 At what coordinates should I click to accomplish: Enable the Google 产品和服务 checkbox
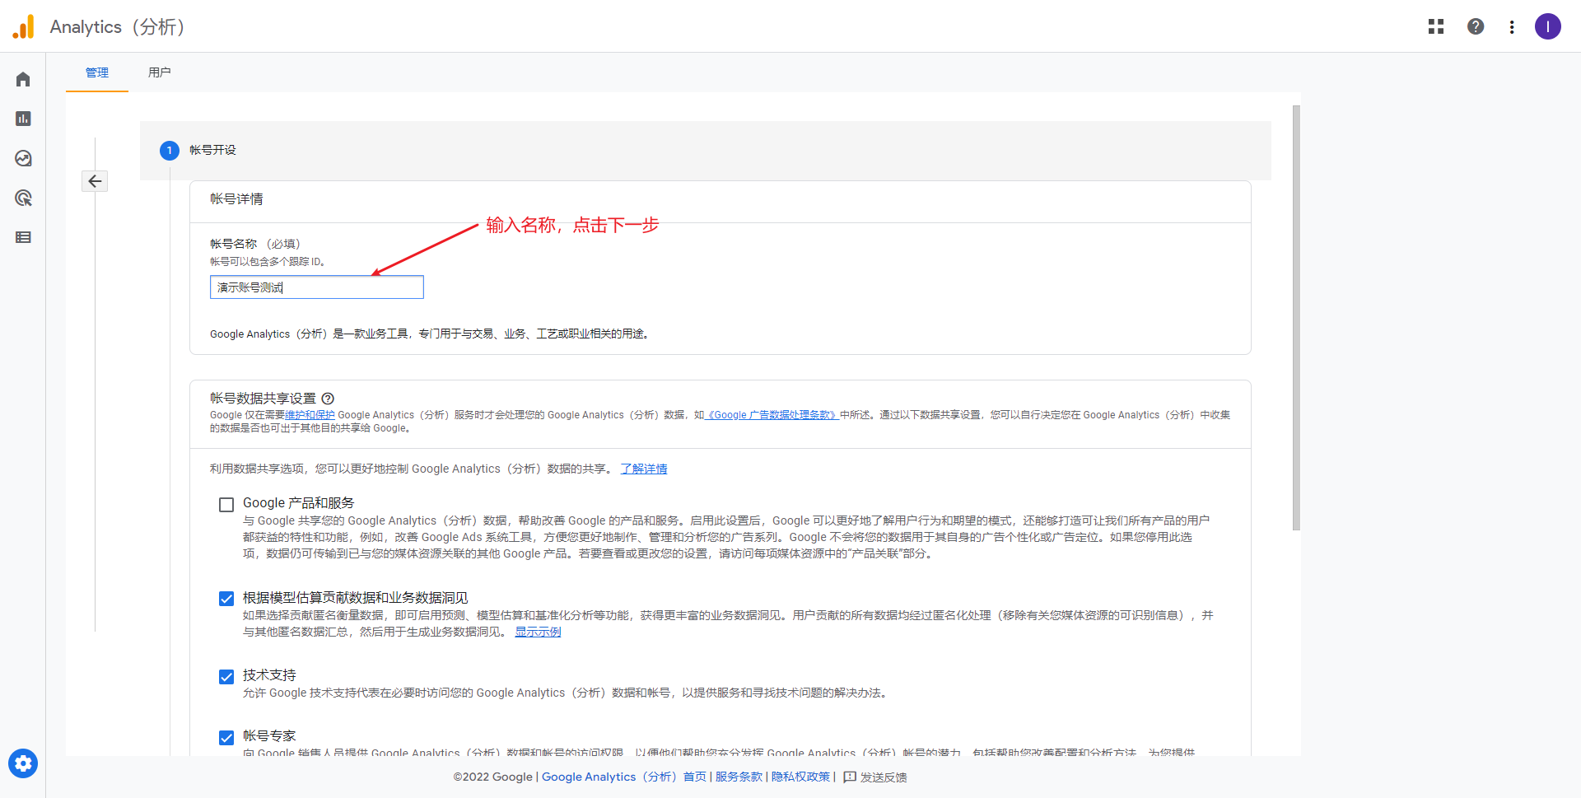click(226, 505)
